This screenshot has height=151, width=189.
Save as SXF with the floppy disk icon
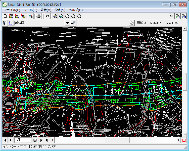pyautogui.click(x=23, y=16)
